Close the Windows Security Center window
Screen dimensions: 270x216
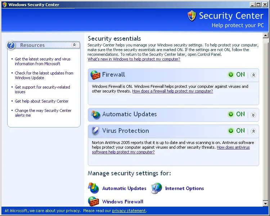coord(265,5)
